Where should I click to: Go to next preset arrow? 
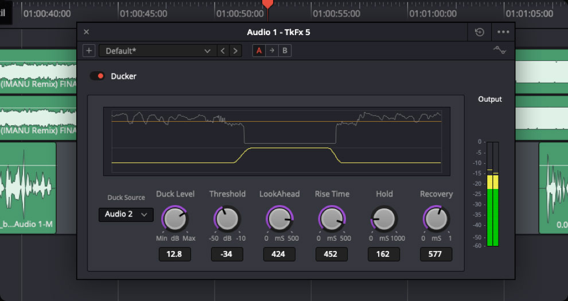click(x=235, y=51)
